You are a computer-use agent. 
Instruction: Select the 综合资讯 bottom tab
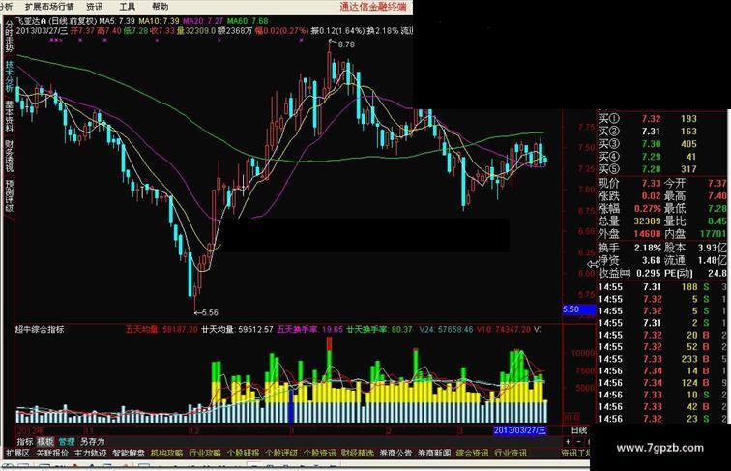coord(472,453)
